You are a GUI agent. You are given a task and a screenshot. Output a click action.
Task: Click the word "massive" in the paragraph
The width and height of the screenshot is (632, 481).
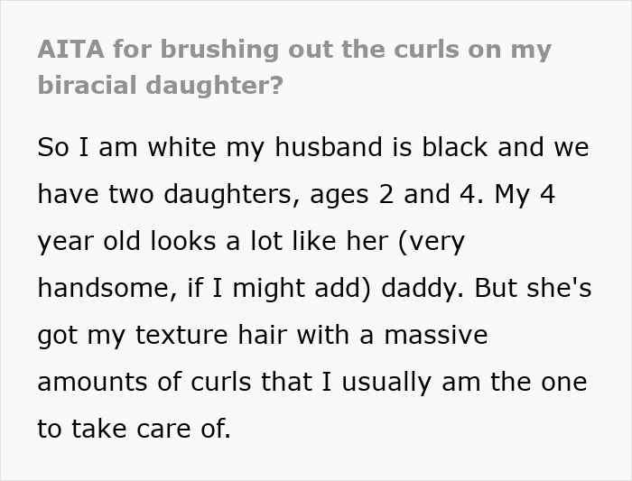coord(435,335)
